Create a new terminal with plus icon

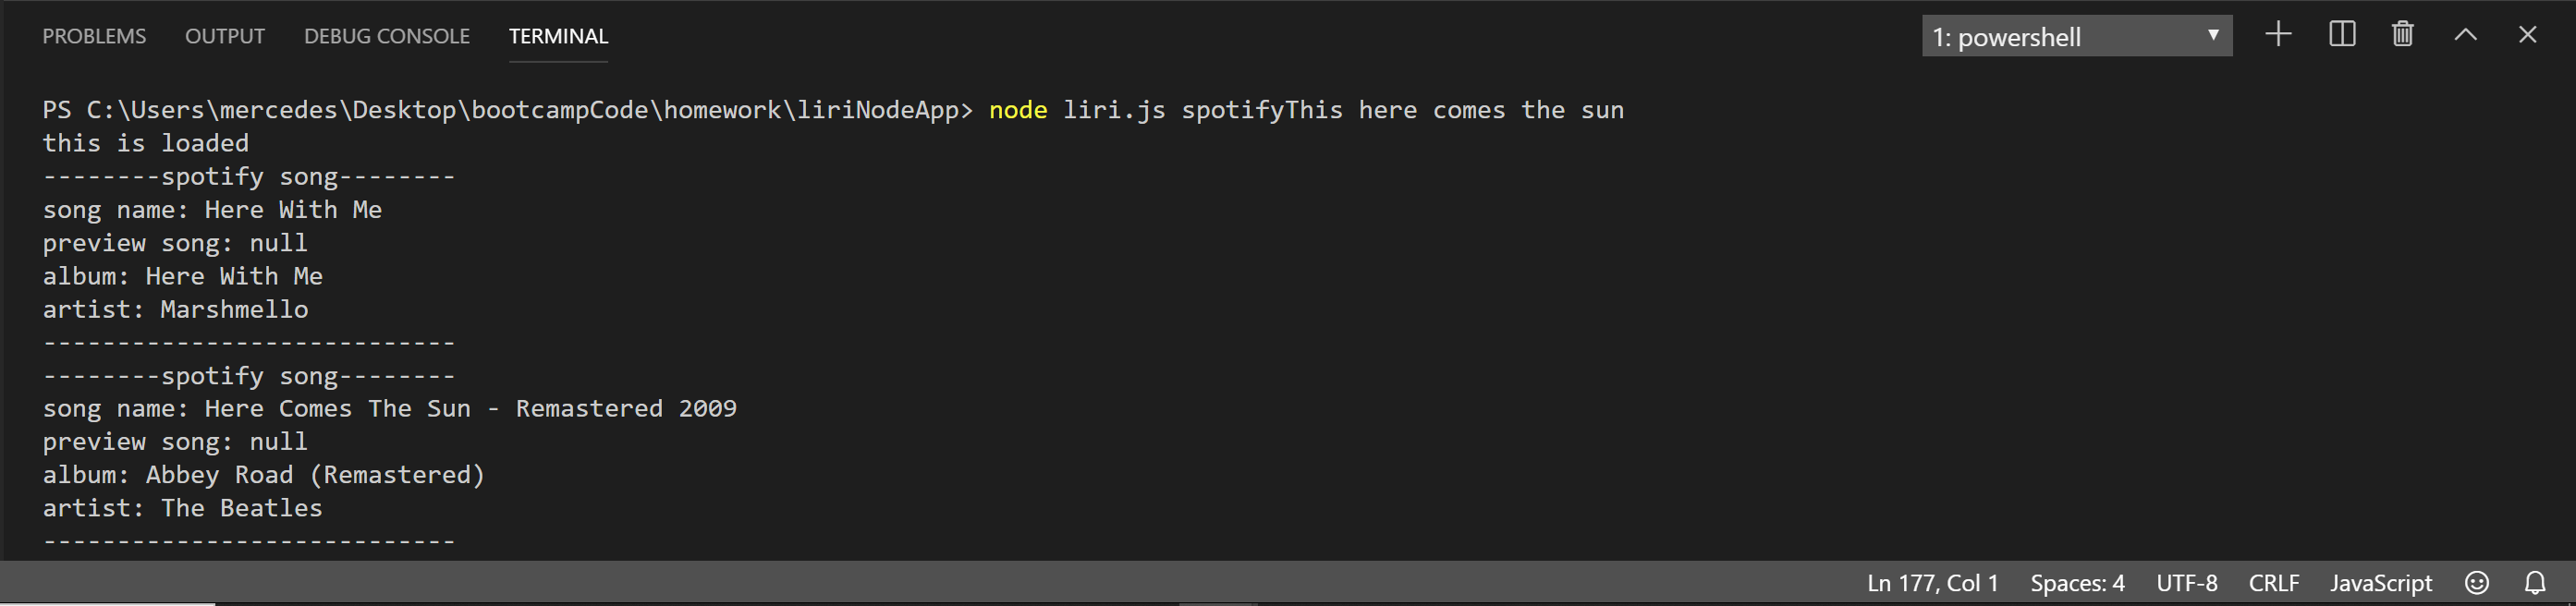coord(2278,35)
